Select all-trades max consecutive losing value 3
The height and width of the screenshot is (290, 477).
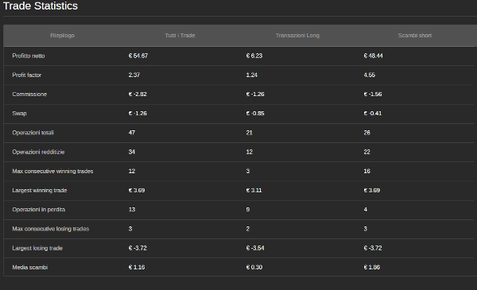130,229
